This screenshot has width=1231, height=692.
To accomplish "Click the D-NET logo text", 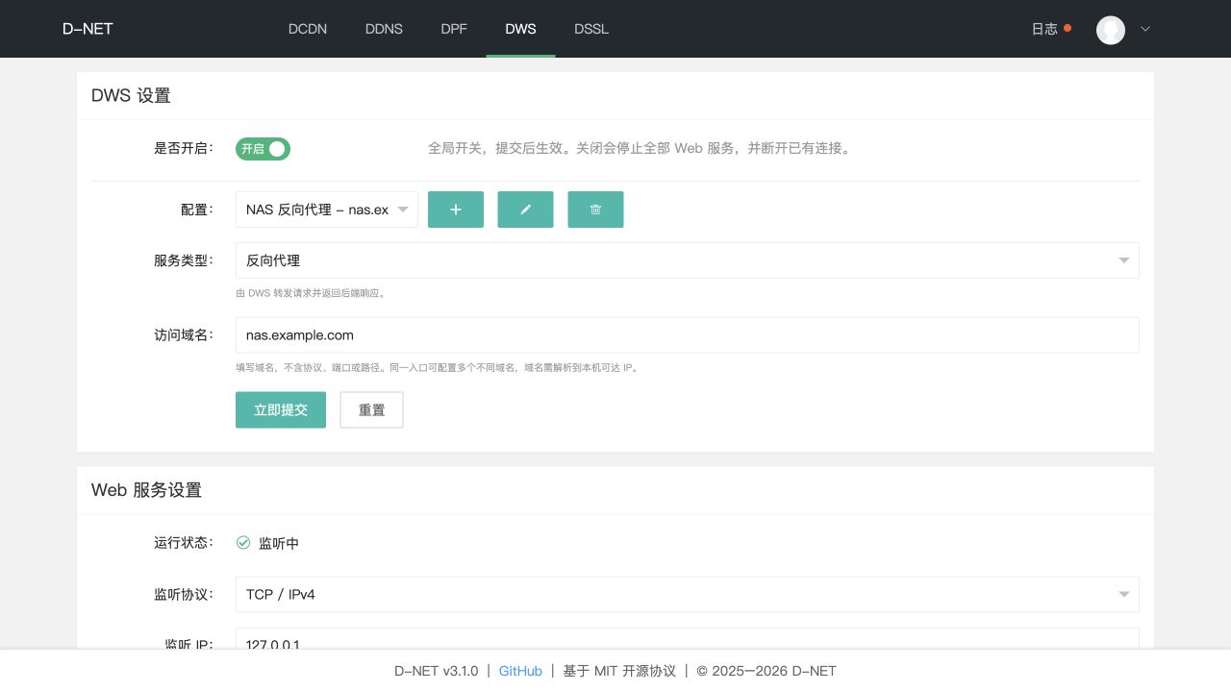I will click(88, 29).
